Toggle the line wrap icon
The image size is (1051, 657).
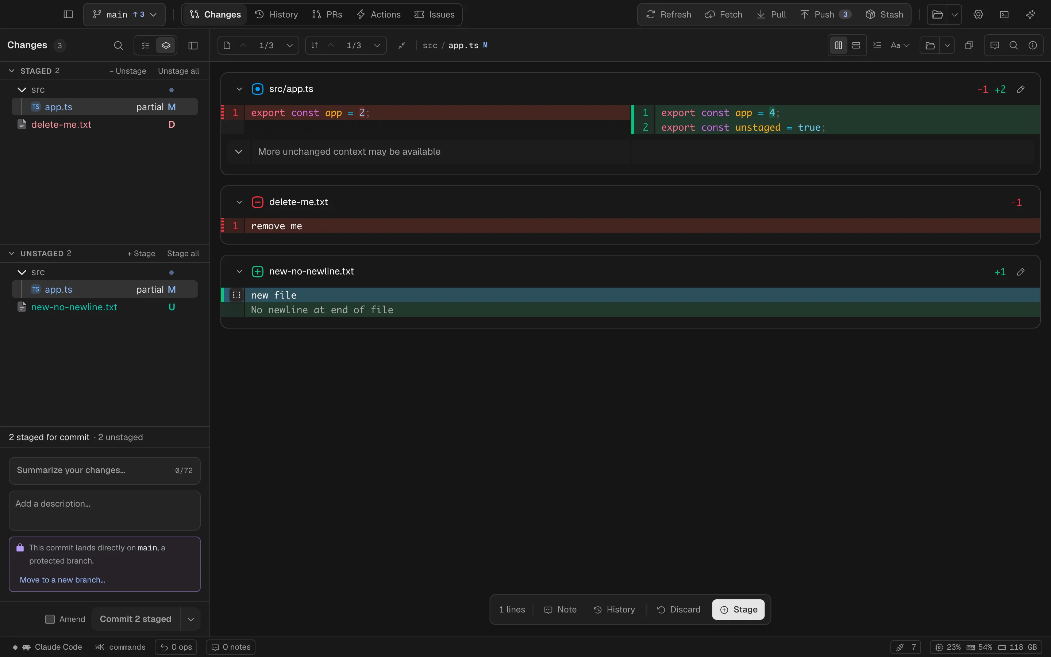pyautogui.click(x=877, y=45)
